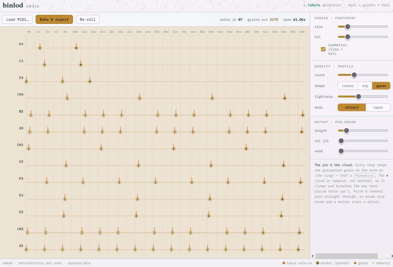393x267 pixels.
Task: Click the baked status bar text
Action: [47, 263]
